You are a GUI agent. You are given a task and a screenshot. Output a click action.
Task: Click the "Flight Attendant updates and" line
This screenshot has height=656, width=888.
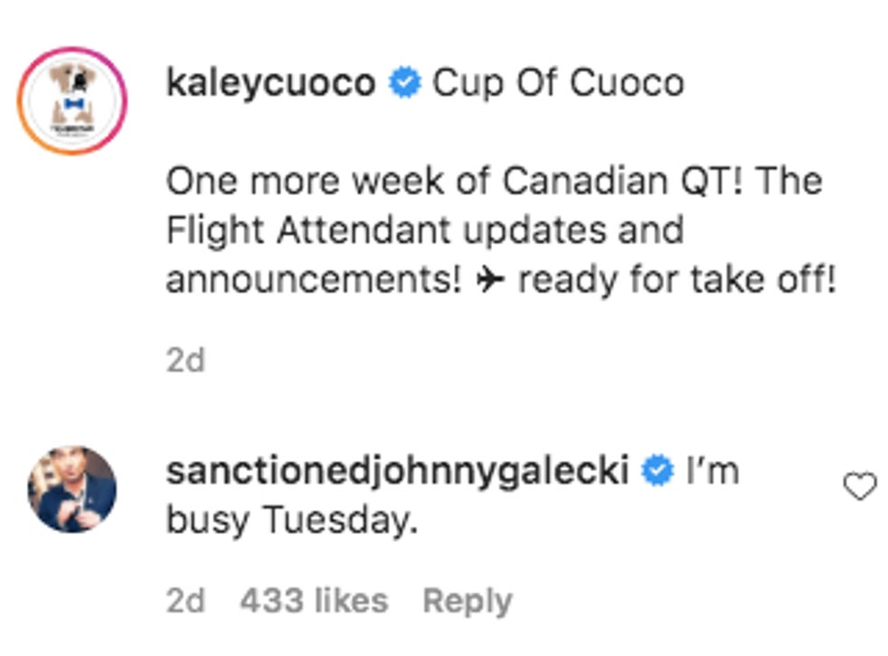click(x=424, y=231)
